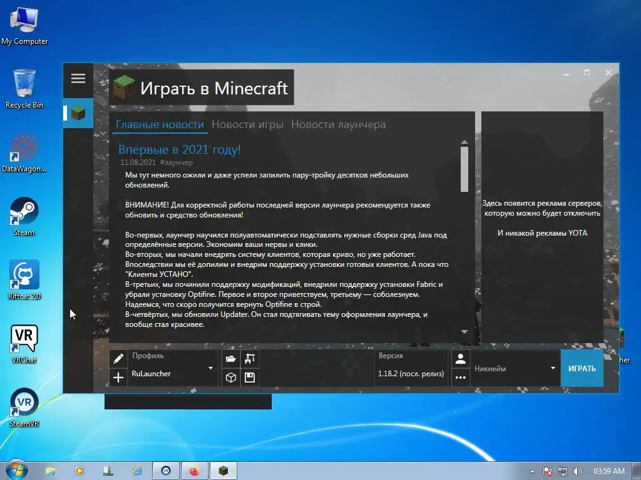Switch to Новости лаунчера tab

[338, 124]
